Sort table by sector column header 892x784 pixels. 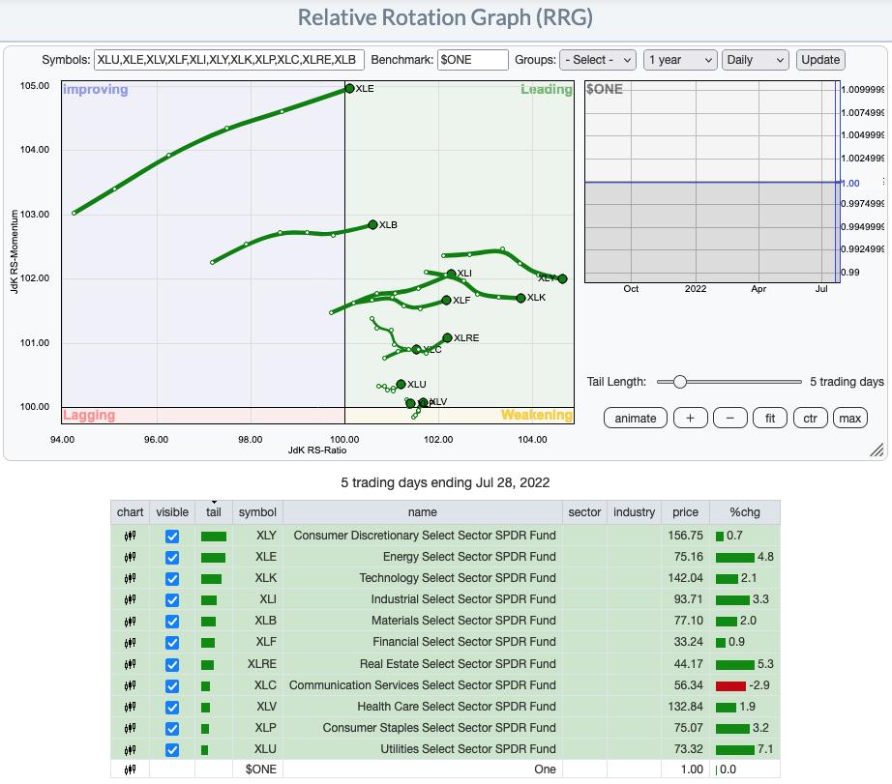(x=584, y=512)
